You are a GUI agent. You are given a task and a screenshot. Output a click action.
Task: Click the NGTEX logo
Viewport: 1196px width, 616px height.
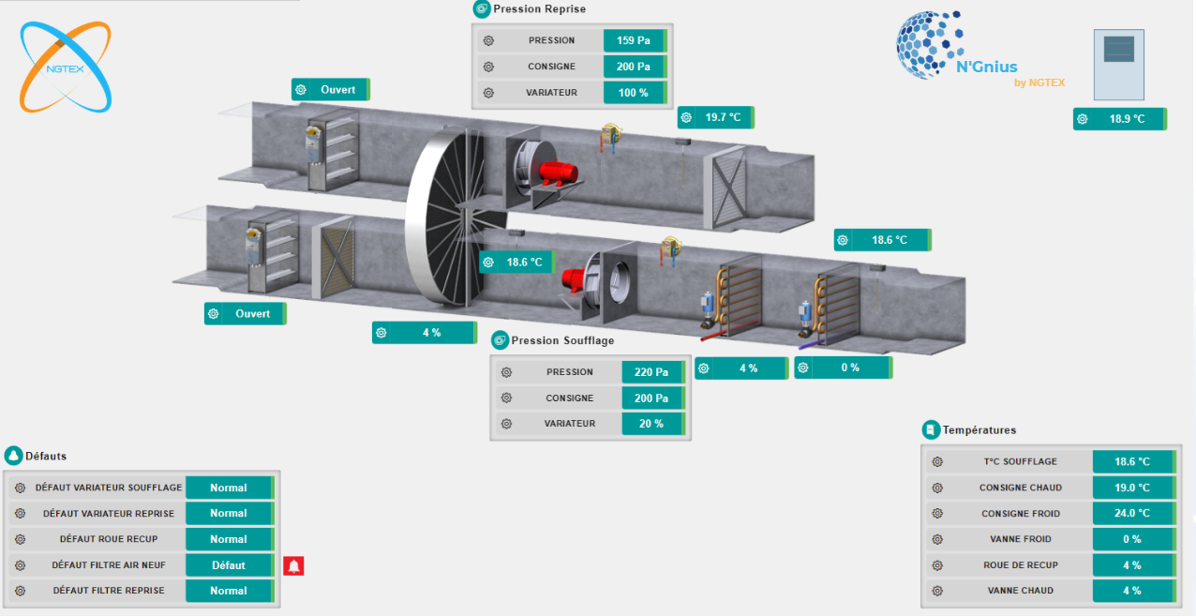[66, 68]
